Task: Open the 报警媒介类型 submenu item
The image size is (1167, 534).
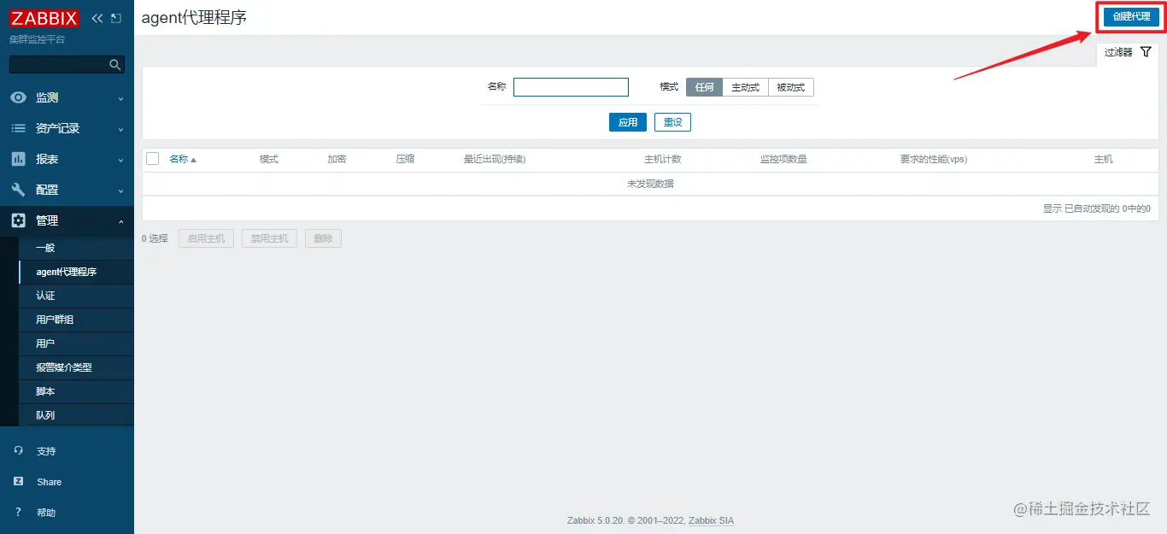Action: tap(76, 367)
